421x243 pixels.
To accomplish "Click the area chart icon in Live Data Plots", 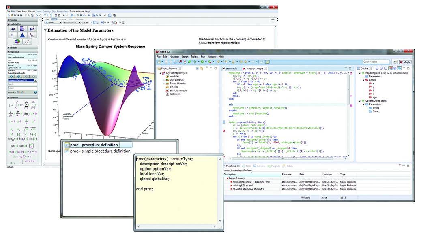I will (13, 29).
